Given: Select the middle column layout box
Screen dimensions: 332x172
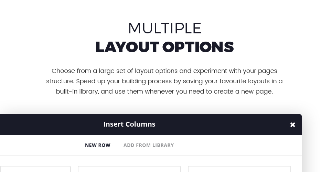Looking at the screenshot, I should 129,169.
